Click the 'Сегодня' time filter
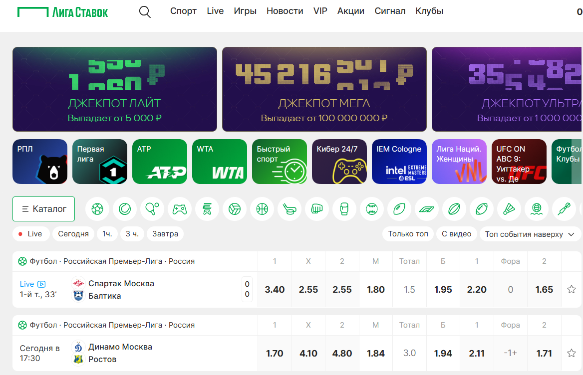The width and height of the screenshot is (583, 375). [73, 234]
